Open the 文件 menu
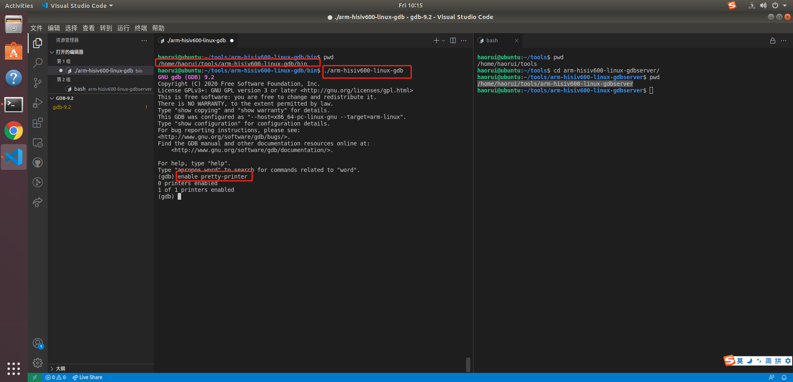The height and width of the screenshot is (382, 793). pyautogui.click(x=36, y=28)
